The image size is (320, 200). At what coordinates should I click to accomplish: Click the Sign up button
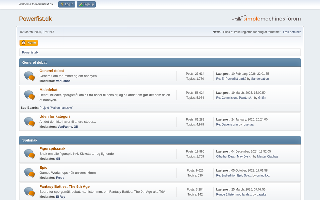click(86, 4)
